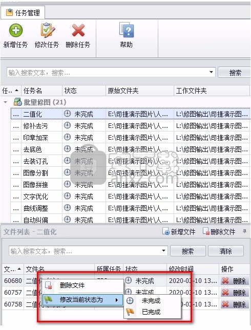Choose 已完成 in the status submenu
Viewport: 251px width, 330px height.
[x=152, y=312]
